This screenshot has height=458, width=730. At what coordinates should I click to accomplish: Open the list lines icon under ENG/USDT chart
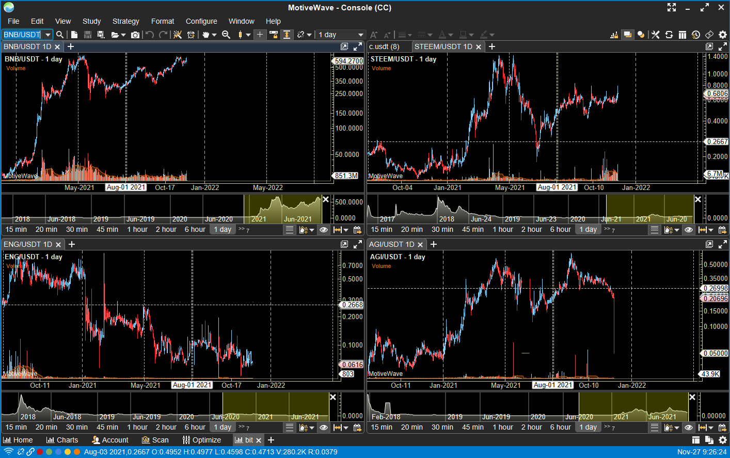[290, 428]
